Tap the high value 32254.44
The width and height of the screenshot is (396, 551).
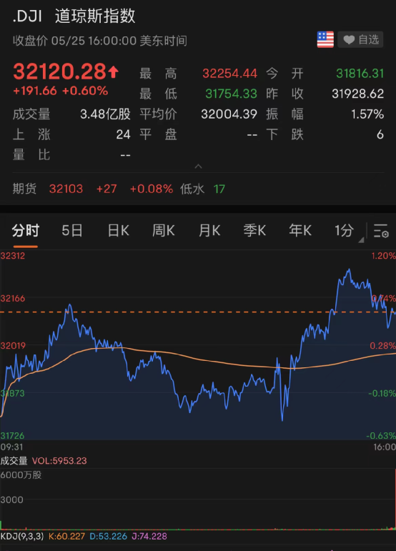[x=229, y=74]
